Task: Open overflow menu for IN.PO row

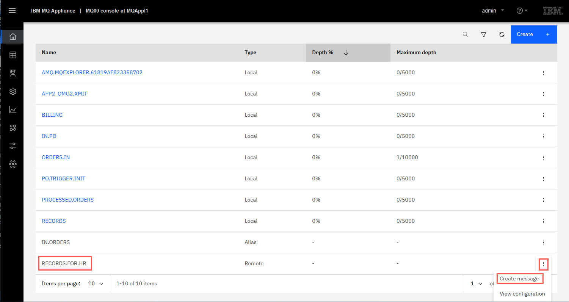Action: click(x=544, y=136)
